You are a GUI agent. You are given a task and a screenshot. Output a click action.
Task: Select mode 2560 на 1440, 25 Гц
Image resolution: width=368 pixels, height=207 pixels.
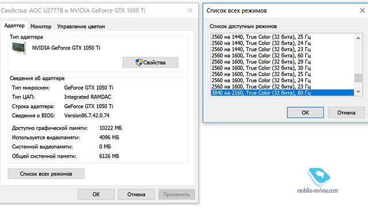pyautogui.click(x=282, y=37)
